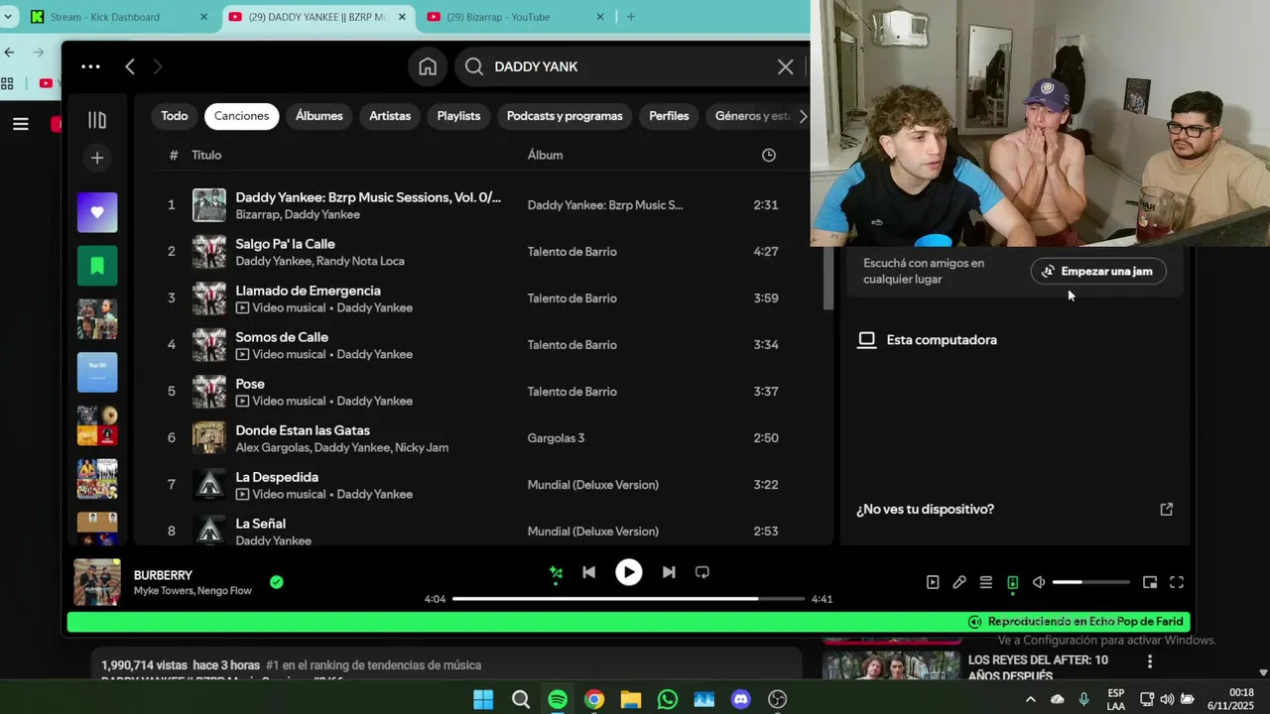Select the Todo filter chip
Image resolution: width=1270 pixels, height=714 pixels.
[x=175, y=116]
